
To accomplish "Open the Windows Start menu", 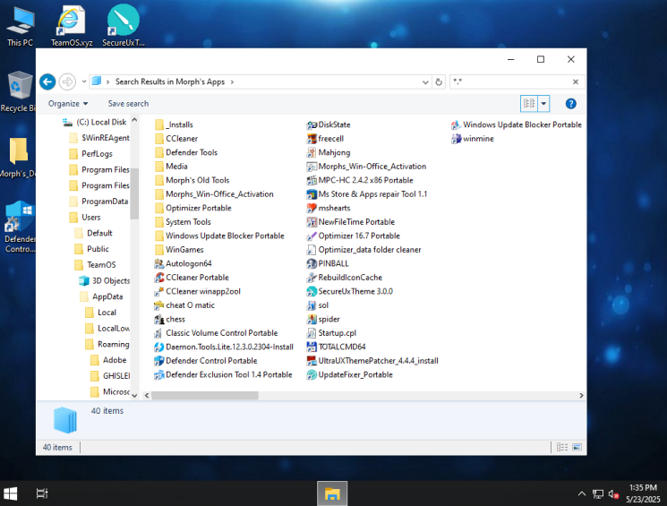I will pos(10,493).
